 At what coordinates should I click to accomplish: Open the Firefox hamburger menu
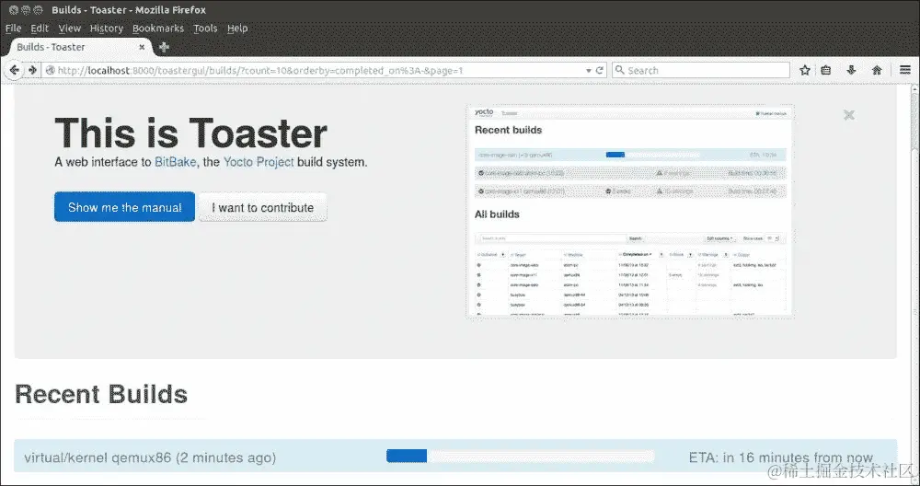click(904, 70)
